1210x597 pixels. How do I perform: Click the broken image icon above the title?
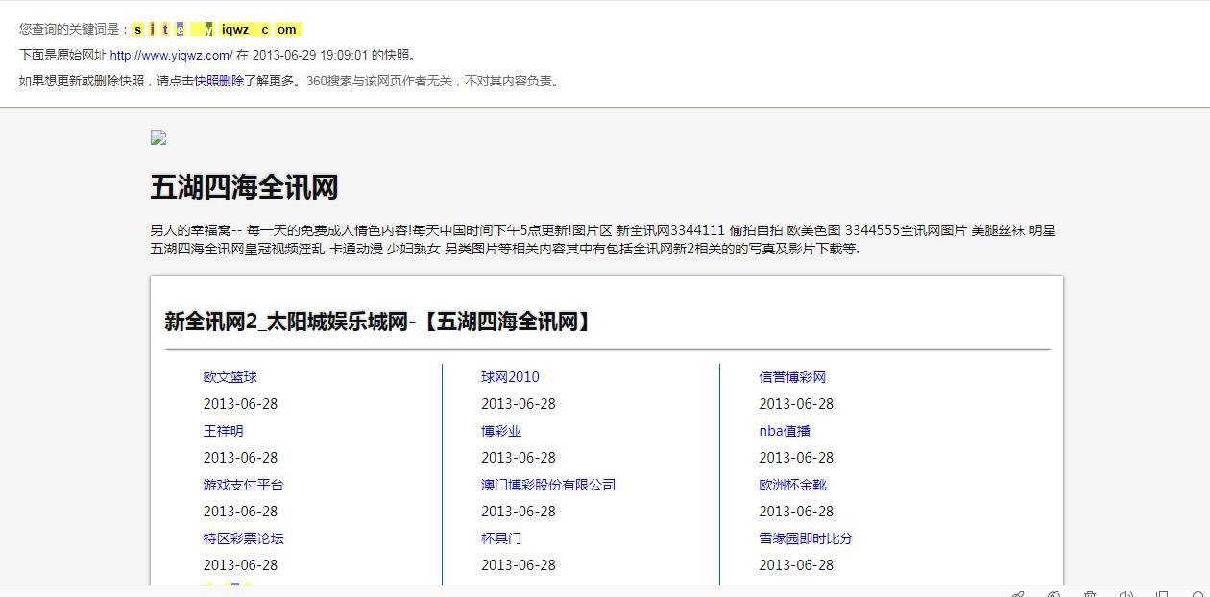click(158, 137)
